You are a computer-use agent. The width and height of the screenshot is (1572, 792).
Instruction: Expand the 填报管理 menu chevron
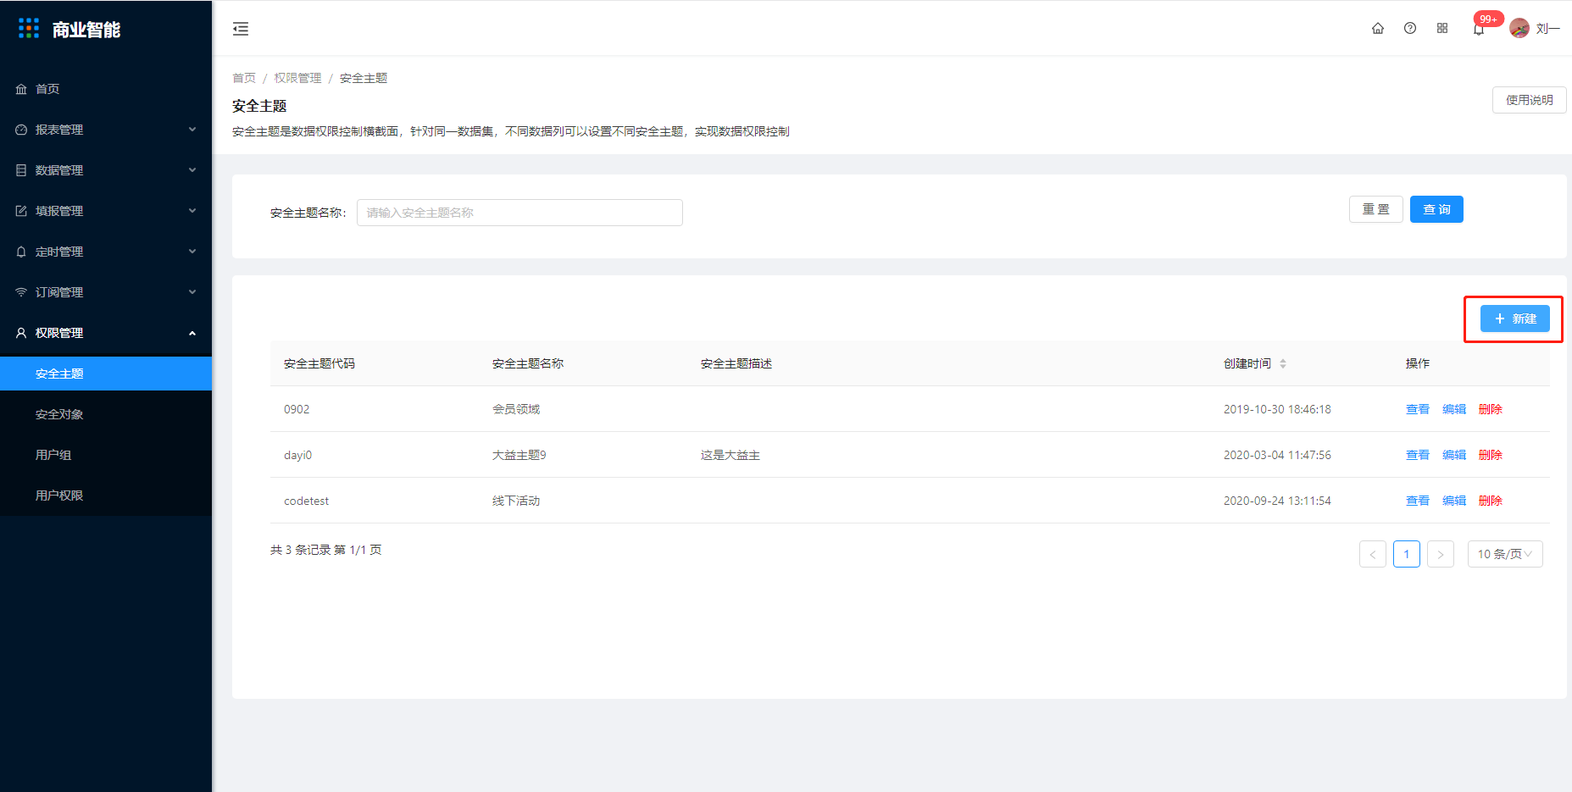(x=192, y=211)
